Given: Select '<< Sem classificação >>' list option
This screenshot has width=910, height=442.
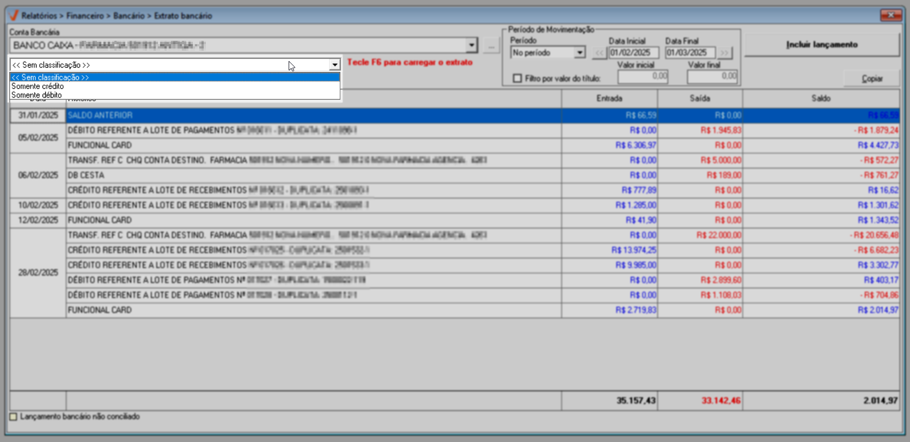Looking at the screenshot, I should click(175, 77).
